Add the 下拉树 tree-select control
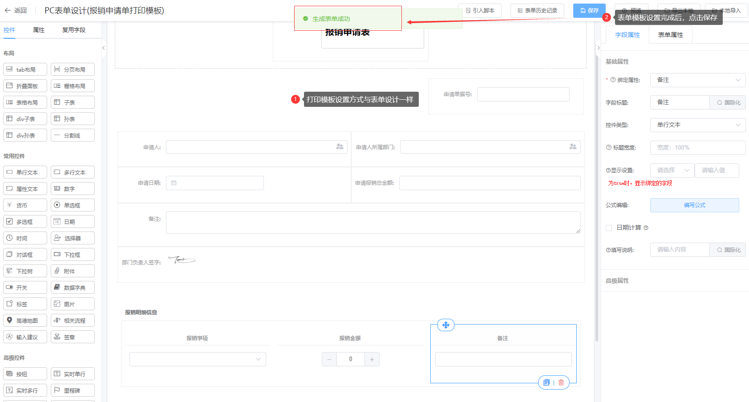 [x=25, y=271]
